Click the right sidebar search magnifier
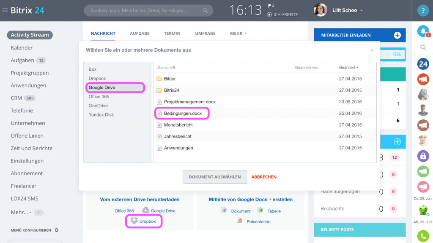This screenshot has width=433, height=243. [423, 47]
